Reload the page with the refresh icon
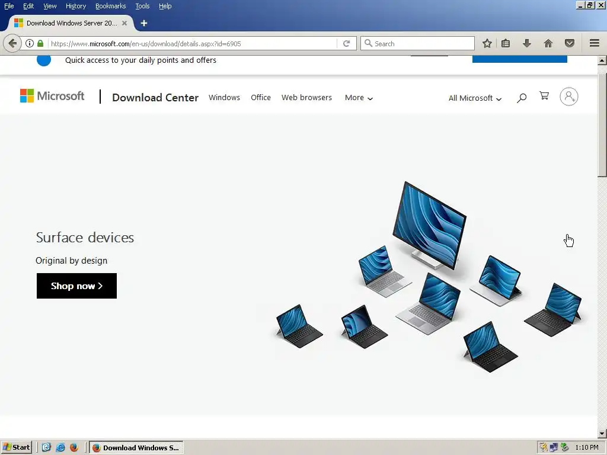Screen dimensions: 607x455 coord(346,43)
